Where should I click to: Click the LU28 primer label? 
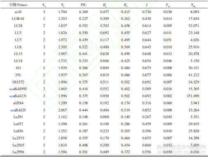[18, 26]
